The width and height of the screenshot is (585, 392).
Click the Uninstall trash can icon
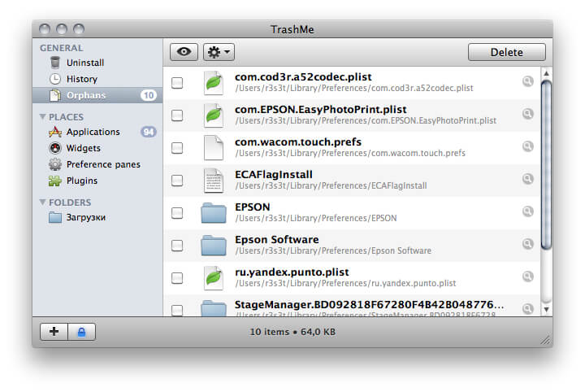tap(55, 63)
